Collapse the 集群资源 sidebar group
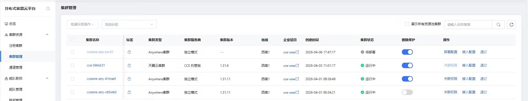 click(47, 35)
